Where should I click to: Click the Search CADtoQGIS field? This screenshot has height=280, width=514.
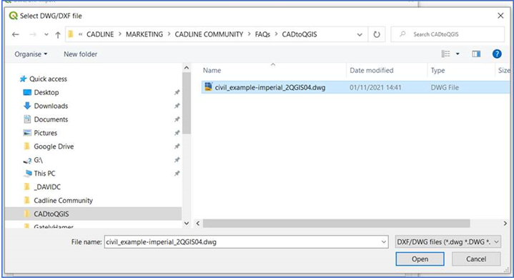pyautogui.click(x=448, y=34)
